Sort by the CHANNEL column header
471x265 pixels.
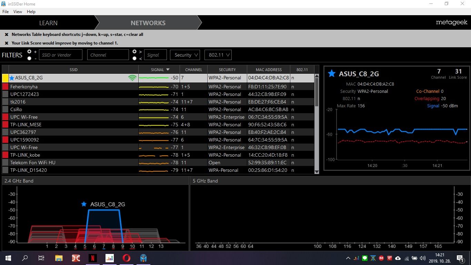(x=193, y=69)
